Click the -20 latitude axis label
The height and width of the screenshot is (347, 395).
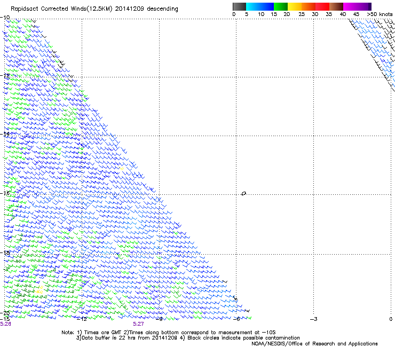click(5, 313)
